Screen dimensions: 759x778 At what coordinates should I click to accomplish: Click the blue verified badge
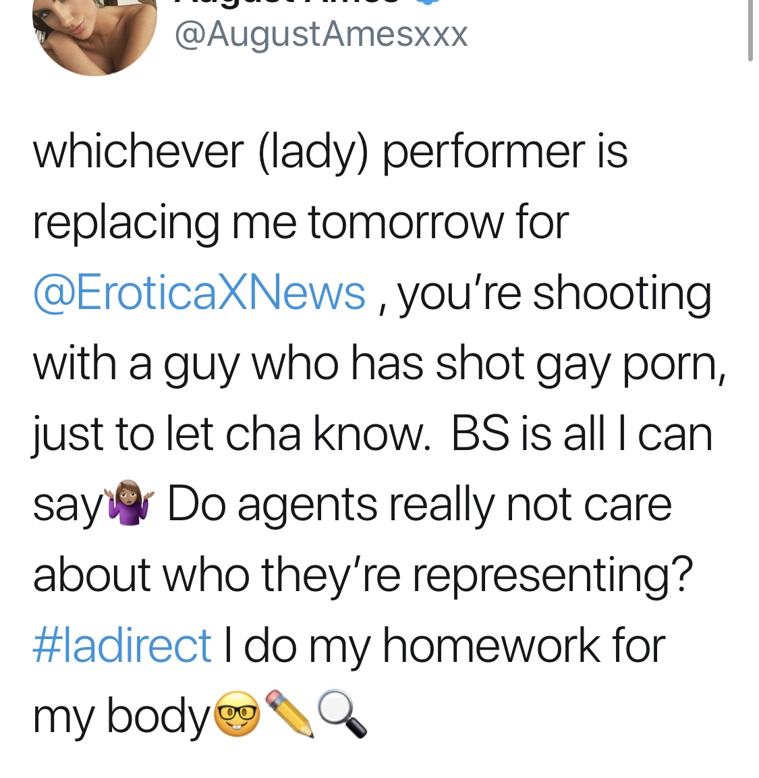point(426,2)
